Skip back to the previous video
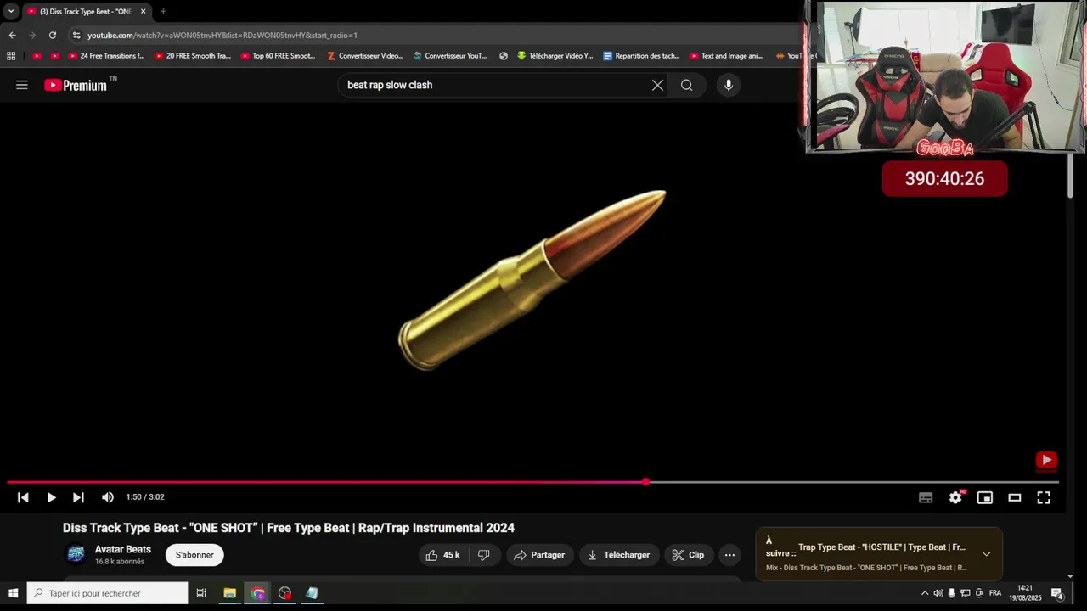This screenshot has width=1087, height=611. point(23,497)
